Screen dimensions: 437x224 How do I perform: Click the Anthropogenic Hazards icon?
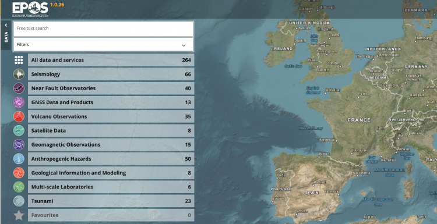pos(19,159)
